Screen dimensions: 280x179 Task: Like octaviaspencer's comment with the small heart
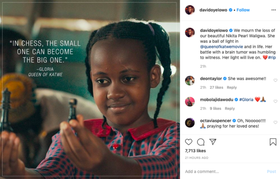[x=275, y=122]
